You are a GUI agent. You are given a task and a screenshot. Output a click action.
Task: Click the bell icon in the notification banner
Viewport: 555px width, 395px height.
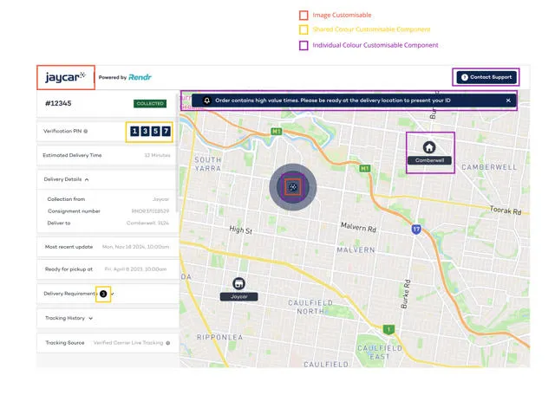point(207,100)
